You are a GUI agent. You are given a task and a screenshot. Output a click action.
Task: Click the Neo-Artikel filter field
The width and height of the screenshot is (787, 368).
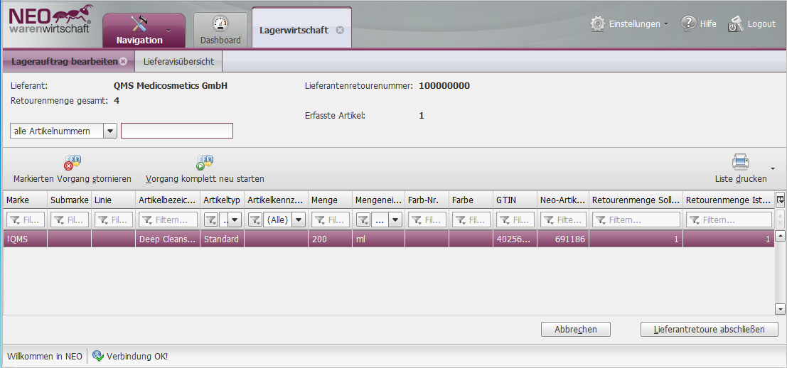point(563,220)
